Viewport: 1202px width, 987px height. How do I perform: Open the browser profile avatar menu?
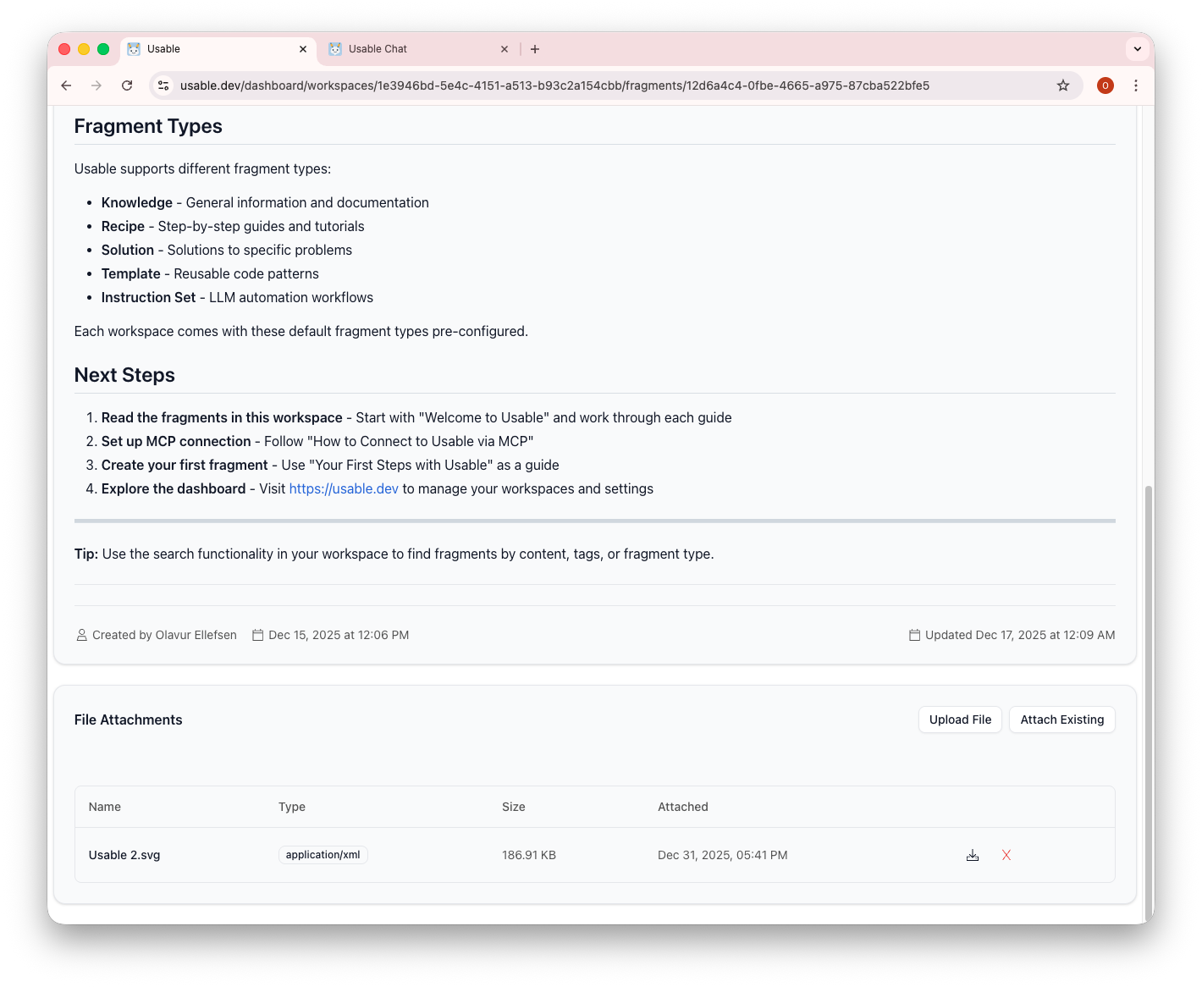point(1106,85)
